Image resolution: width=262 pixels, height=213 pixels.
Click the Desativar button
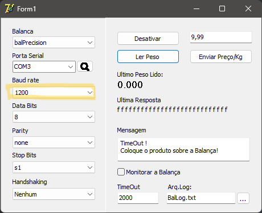[148, 39]
